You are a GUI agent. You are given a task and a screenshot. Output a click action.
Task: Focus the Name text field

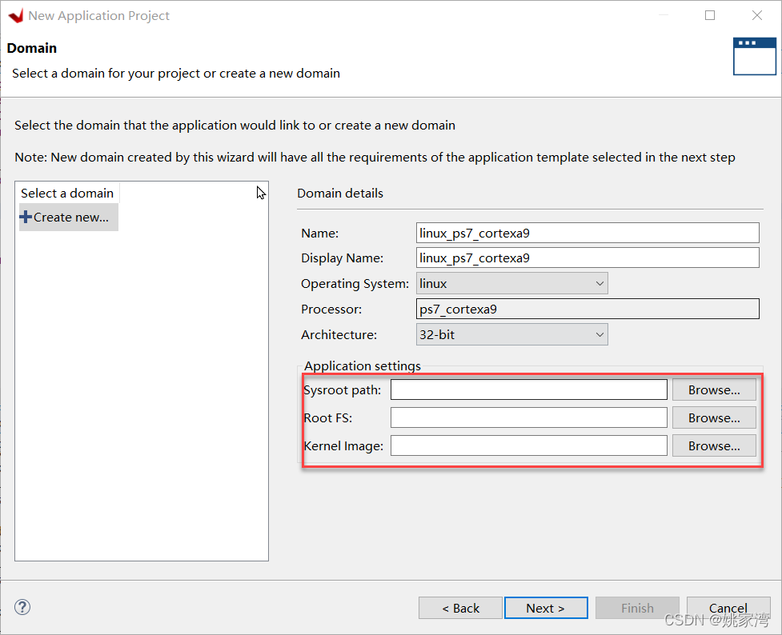coord(587,233)
